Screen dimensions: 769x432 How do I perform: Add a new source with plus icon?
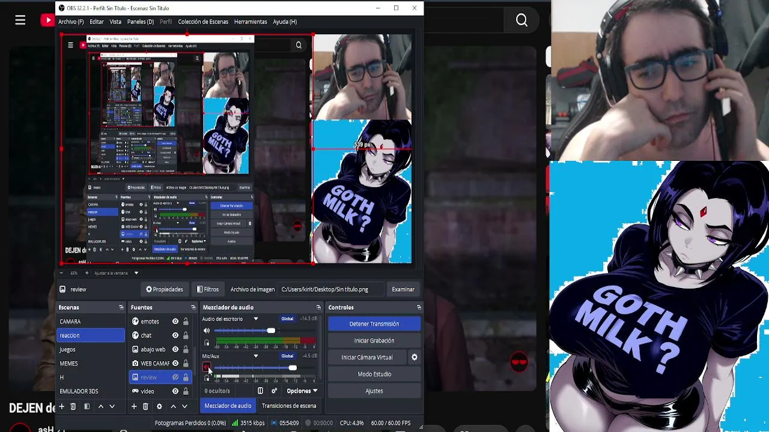tap(134, 406)
